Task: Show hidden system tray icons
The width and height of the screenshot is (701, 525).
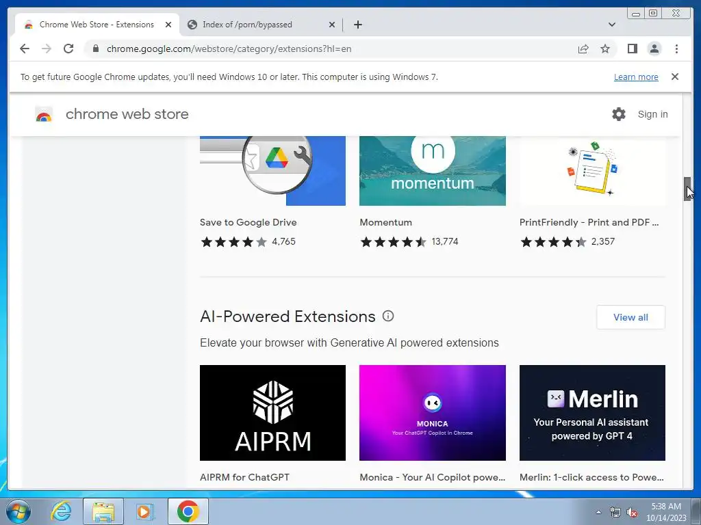Action: coord(598,512)
